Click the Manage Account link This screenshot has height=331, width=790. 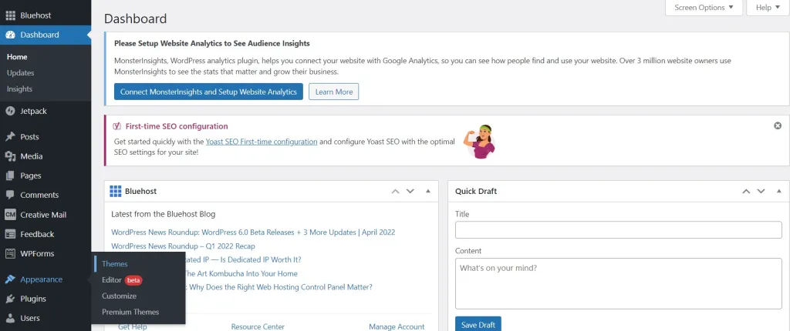(397, 326)
